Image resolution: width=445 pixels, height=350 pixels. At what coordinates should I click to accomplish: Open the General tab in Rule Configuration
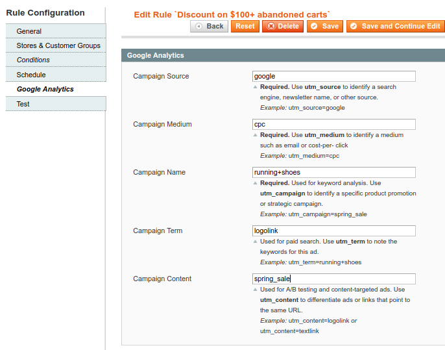pos(29,31)
